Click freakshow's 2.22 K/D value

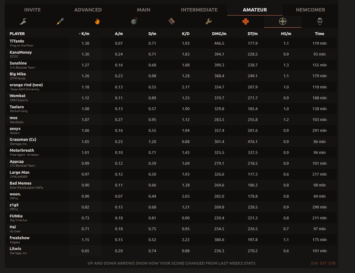click(186, 240)
